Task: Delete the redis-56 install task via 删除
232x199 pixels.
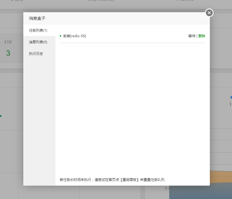Action: pyautogui.click(x=202, y=36)
